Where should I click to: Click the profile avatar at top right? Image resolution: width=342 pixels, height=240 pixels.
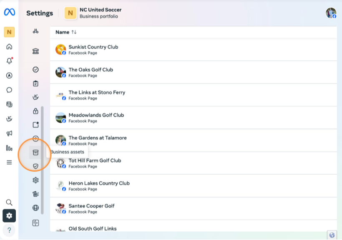[331, 13]
